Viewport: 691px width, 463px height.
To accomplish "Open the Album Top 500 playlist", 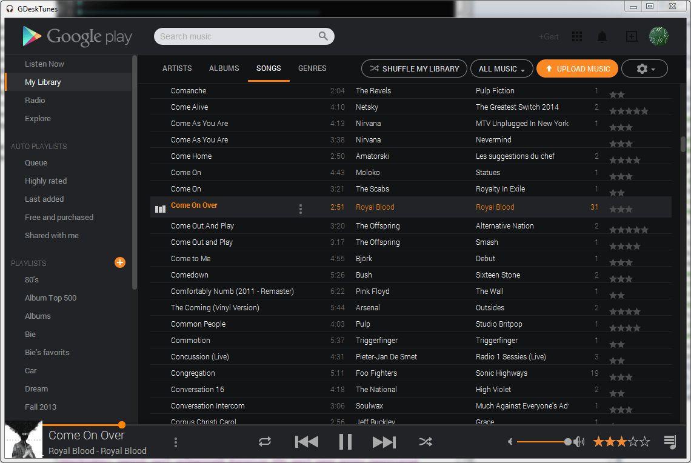I will [x=51, y=298].
